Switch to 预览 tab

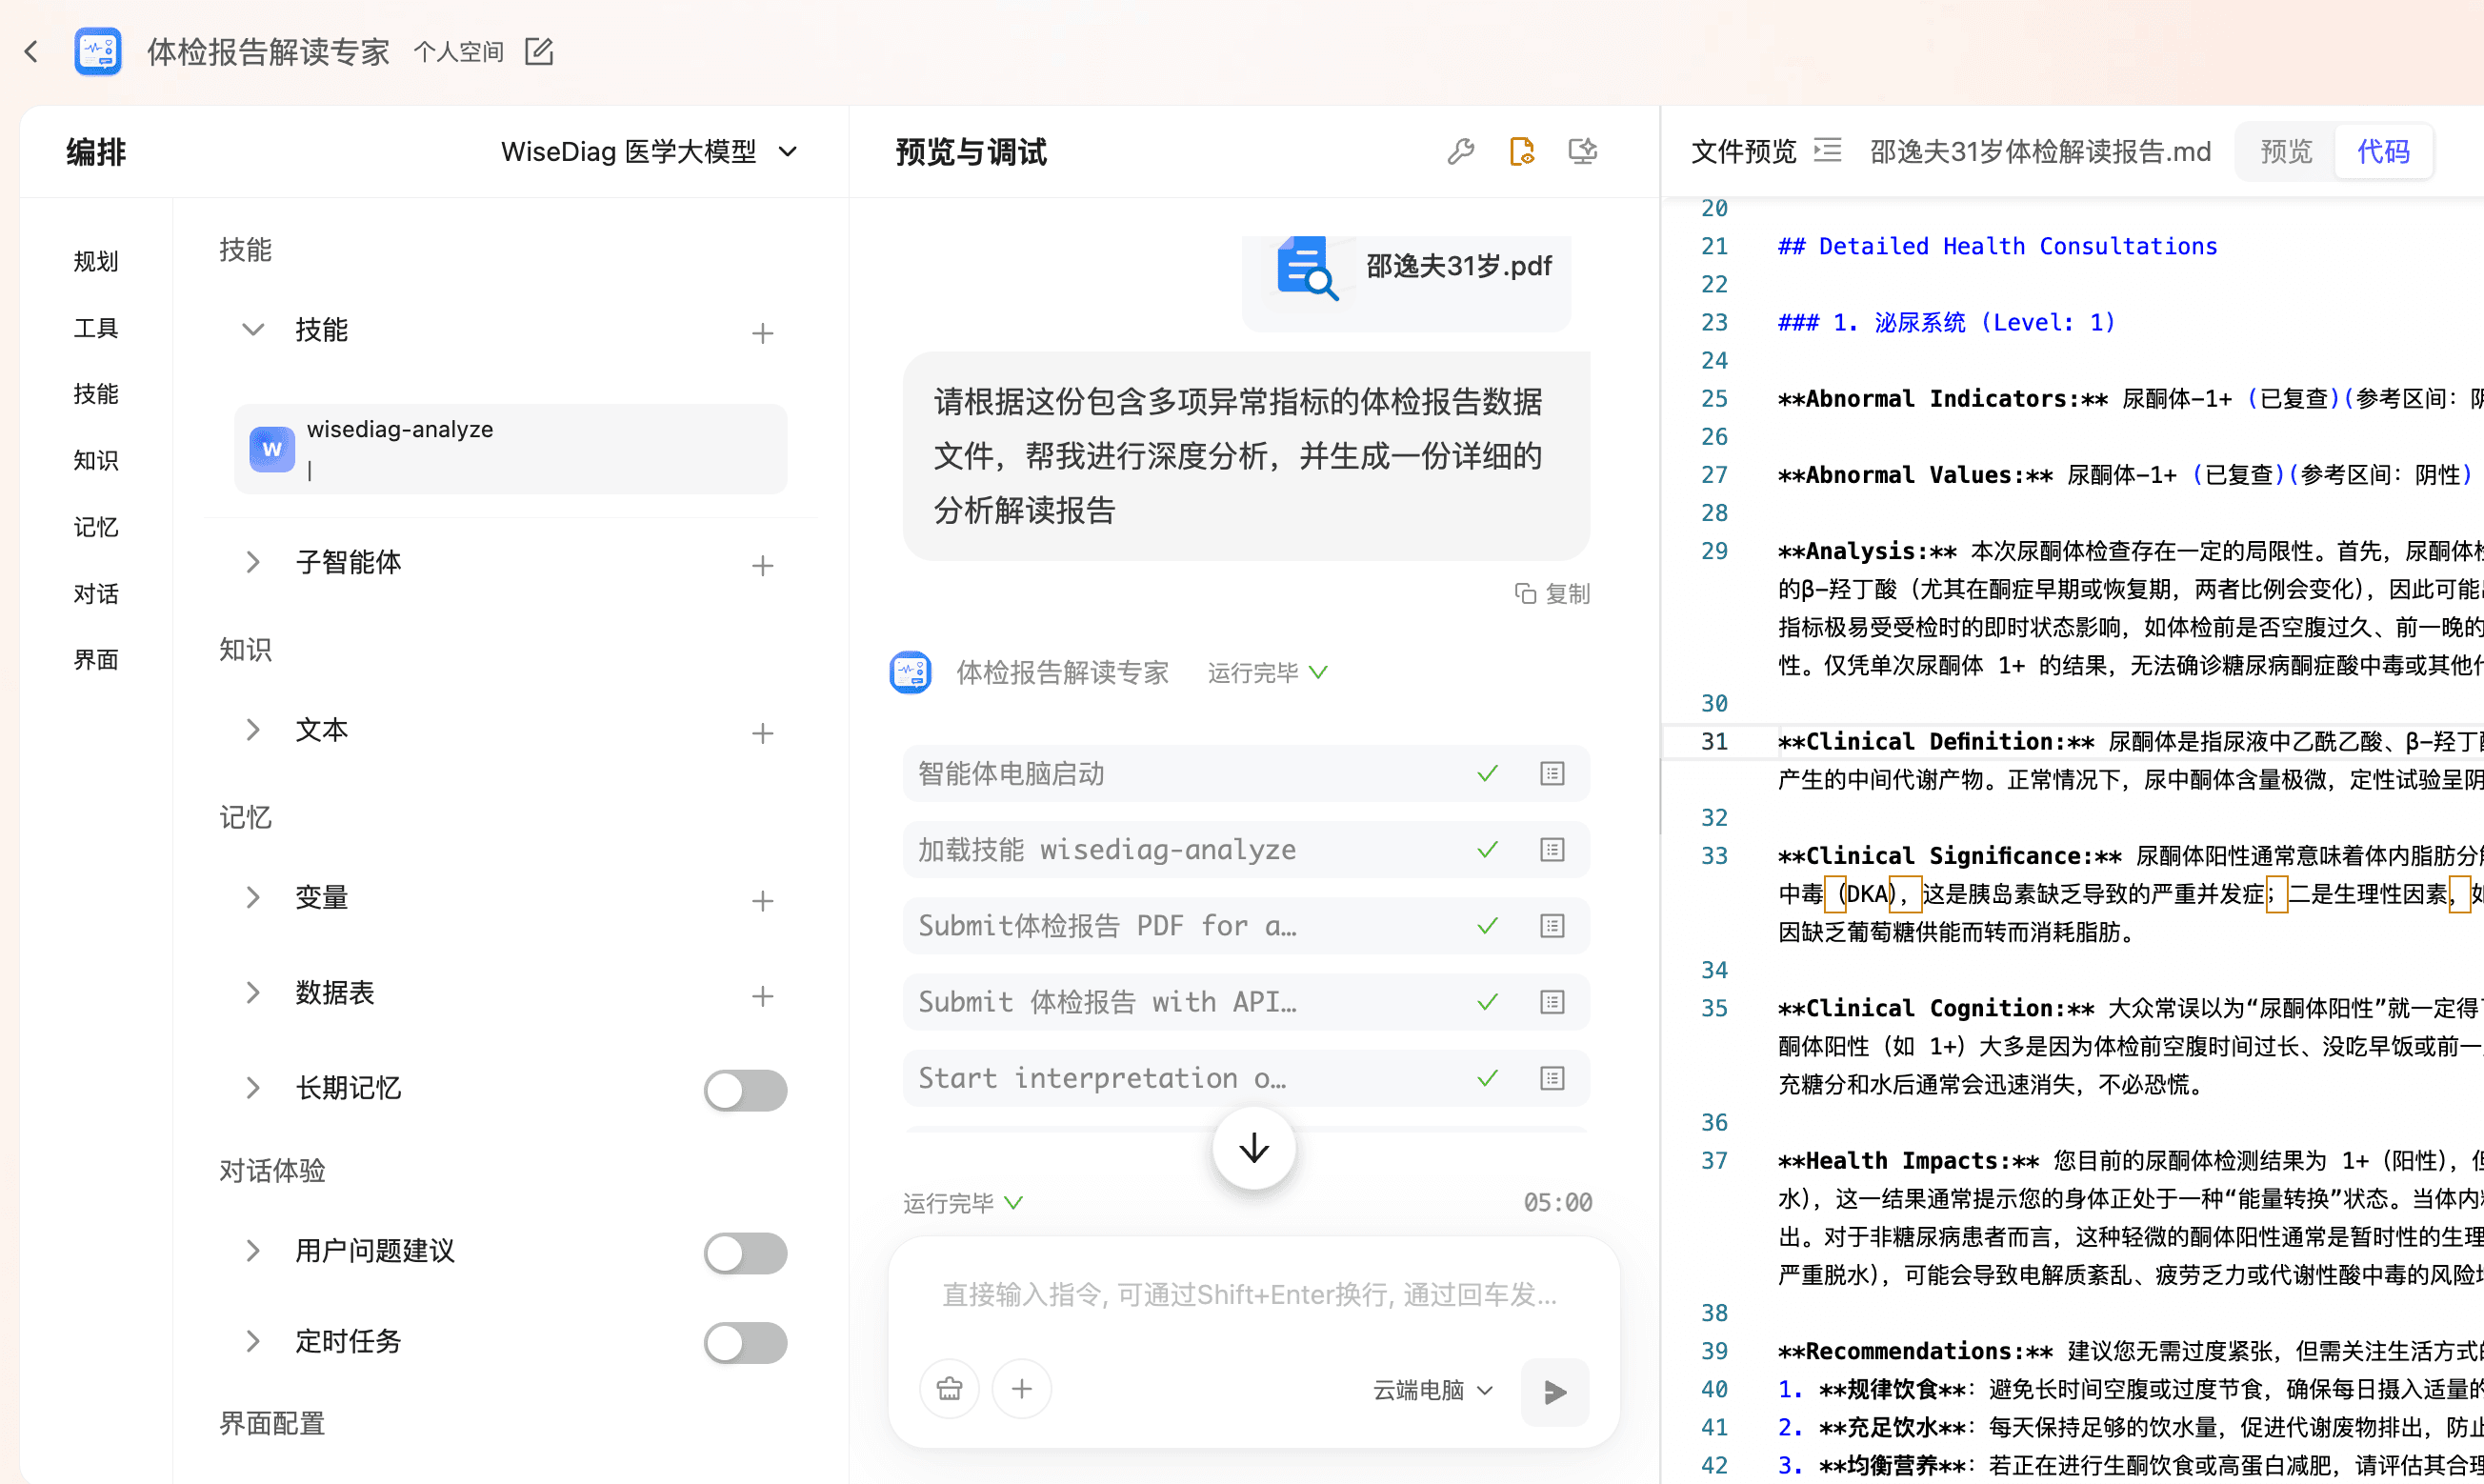[2286, 151]
